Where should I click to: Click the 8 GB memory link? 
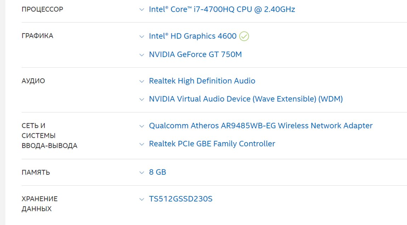point(157,172)
